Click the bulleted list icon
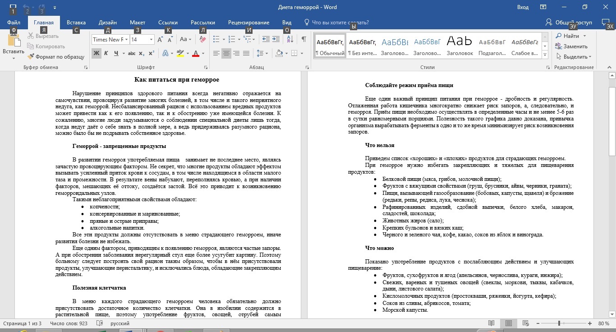Viewport: 616px width, 332px height. 216,40
